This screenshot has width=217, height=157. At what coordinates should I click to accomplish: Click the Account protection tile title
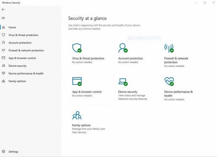coord(130,58)
